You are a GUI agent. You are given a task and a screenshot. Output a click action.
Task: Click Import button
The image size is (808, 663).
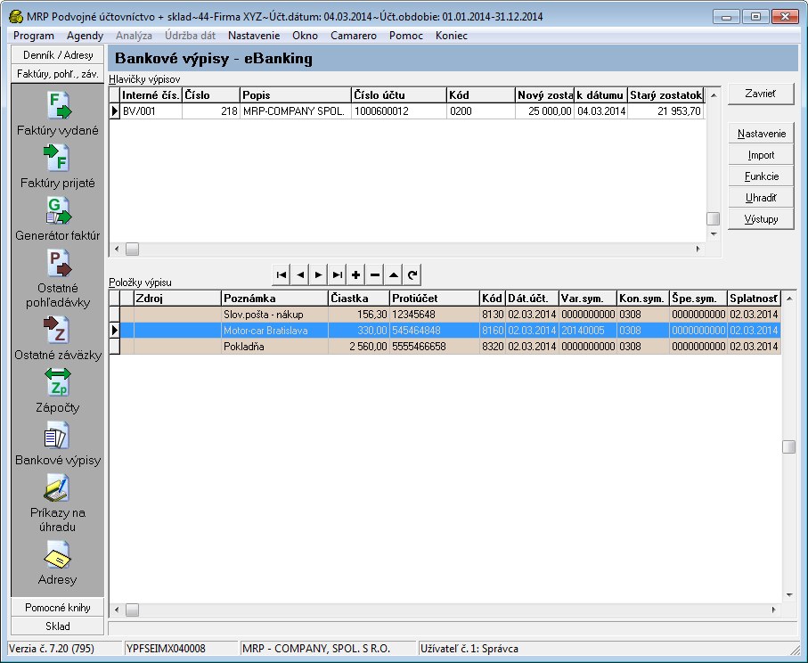tap(761, 155)
